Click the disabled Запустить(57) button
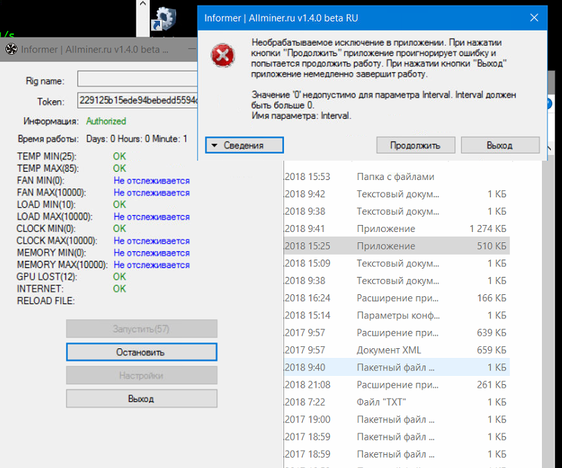 tap(141, 329)
